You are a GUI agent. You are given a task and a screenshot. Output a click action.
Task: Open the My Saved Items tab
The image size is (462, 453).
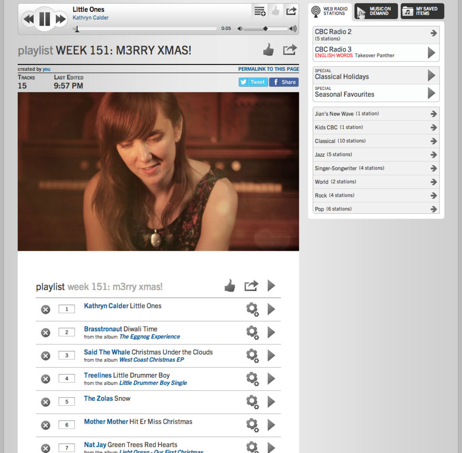coord(422,11)
